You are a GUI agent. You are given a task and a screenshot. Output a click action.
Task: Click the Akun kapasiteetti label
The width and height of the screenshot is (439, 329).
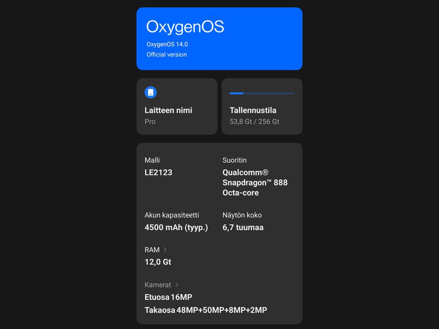[x=172, y=215]
